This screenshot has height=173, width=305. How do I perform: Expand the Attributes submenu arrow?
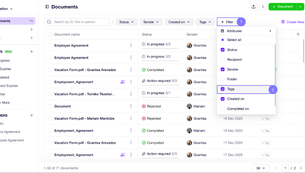click(270, 31)
